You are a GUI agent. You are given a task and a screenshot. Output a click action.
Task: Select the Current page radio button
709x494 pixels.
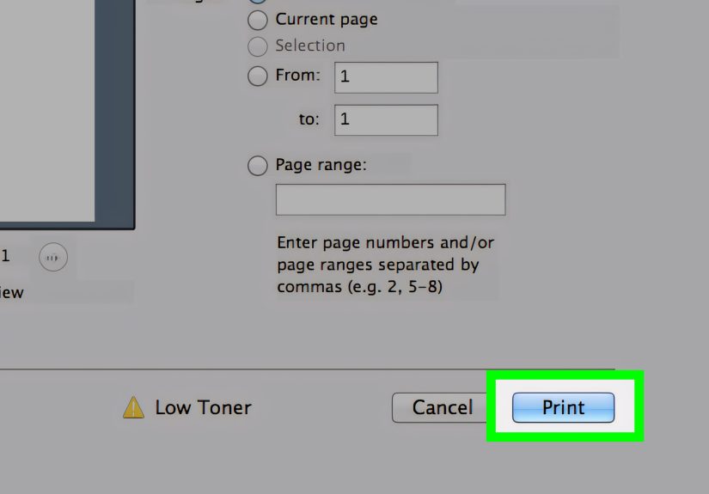coord(257,21)
